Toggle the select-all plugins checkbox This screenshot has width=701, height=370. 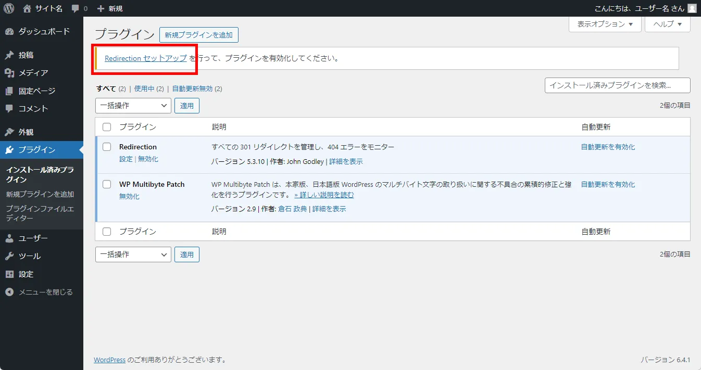pos(107,126)
